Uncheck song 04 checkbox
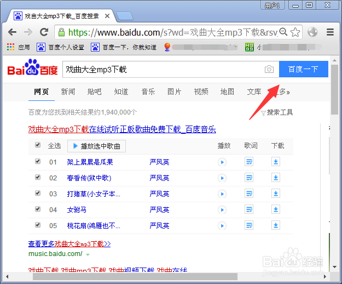Screen dimensions: 342x284 (x=38, y=209)
